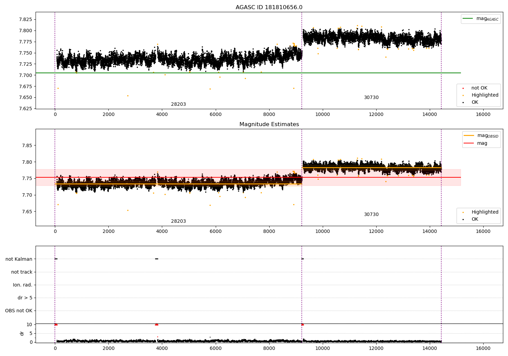Click the orange line swatch next to mag OBSID
Screen dimensions: 508x356
469,136
